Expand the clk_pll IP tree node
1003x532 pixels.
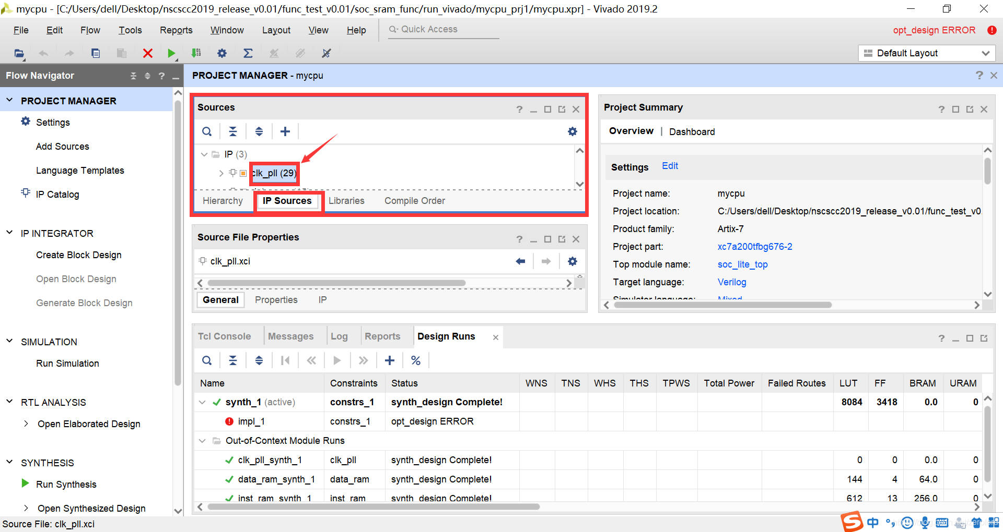coord(221,173)
